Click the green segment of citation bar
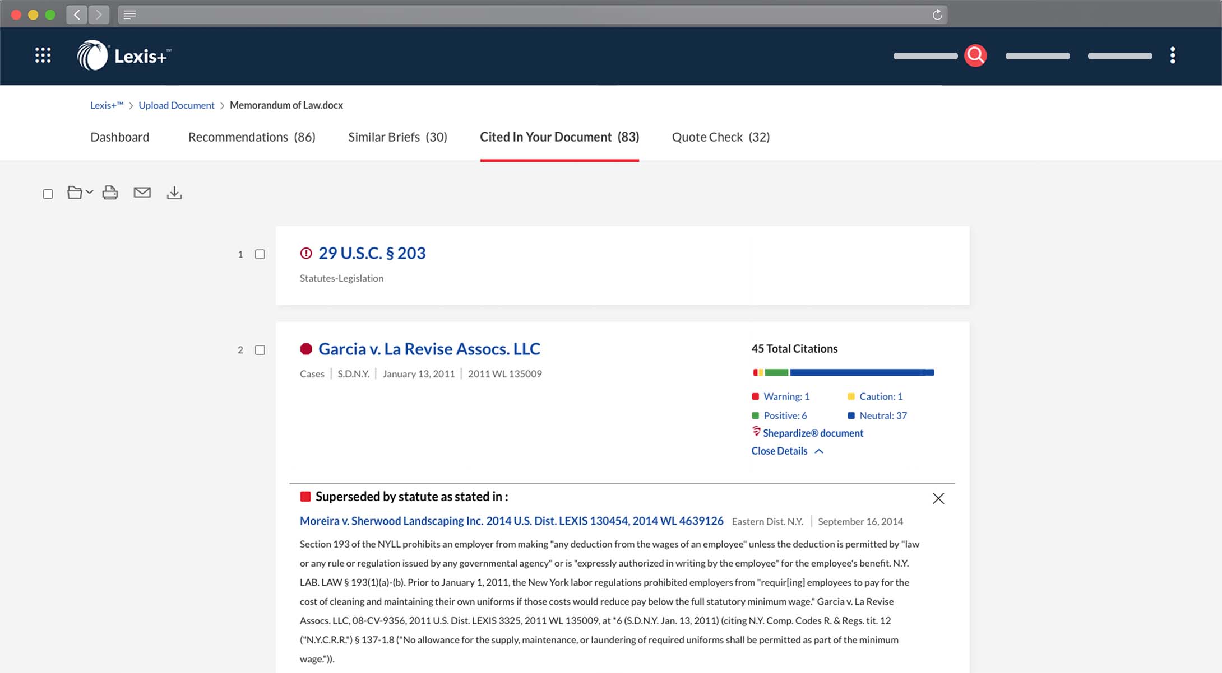Screen dimensions: 1222x673 [777, 372]
